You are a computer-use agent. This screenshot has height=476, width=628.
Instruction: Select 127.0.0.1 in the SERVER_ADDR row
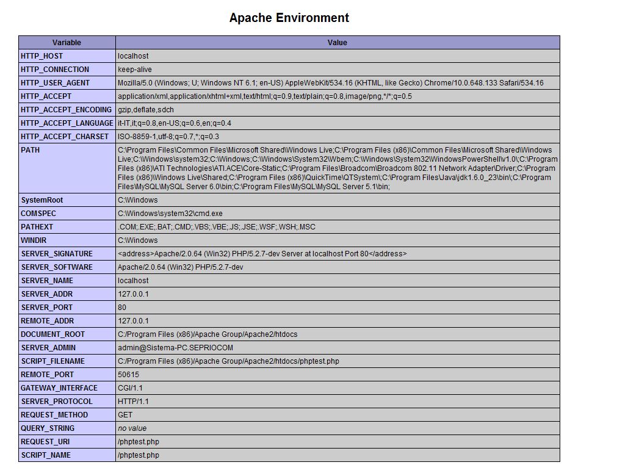133,294
